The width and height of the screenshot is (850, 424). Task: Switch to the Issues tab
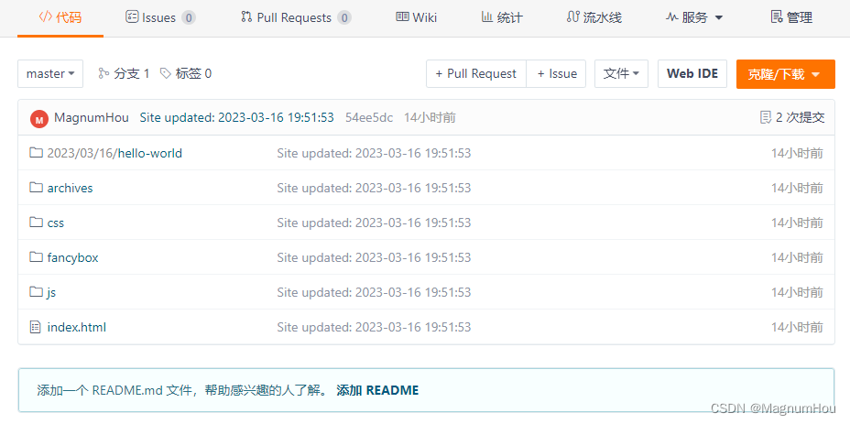pyautogui.click(x=159, y=17)
